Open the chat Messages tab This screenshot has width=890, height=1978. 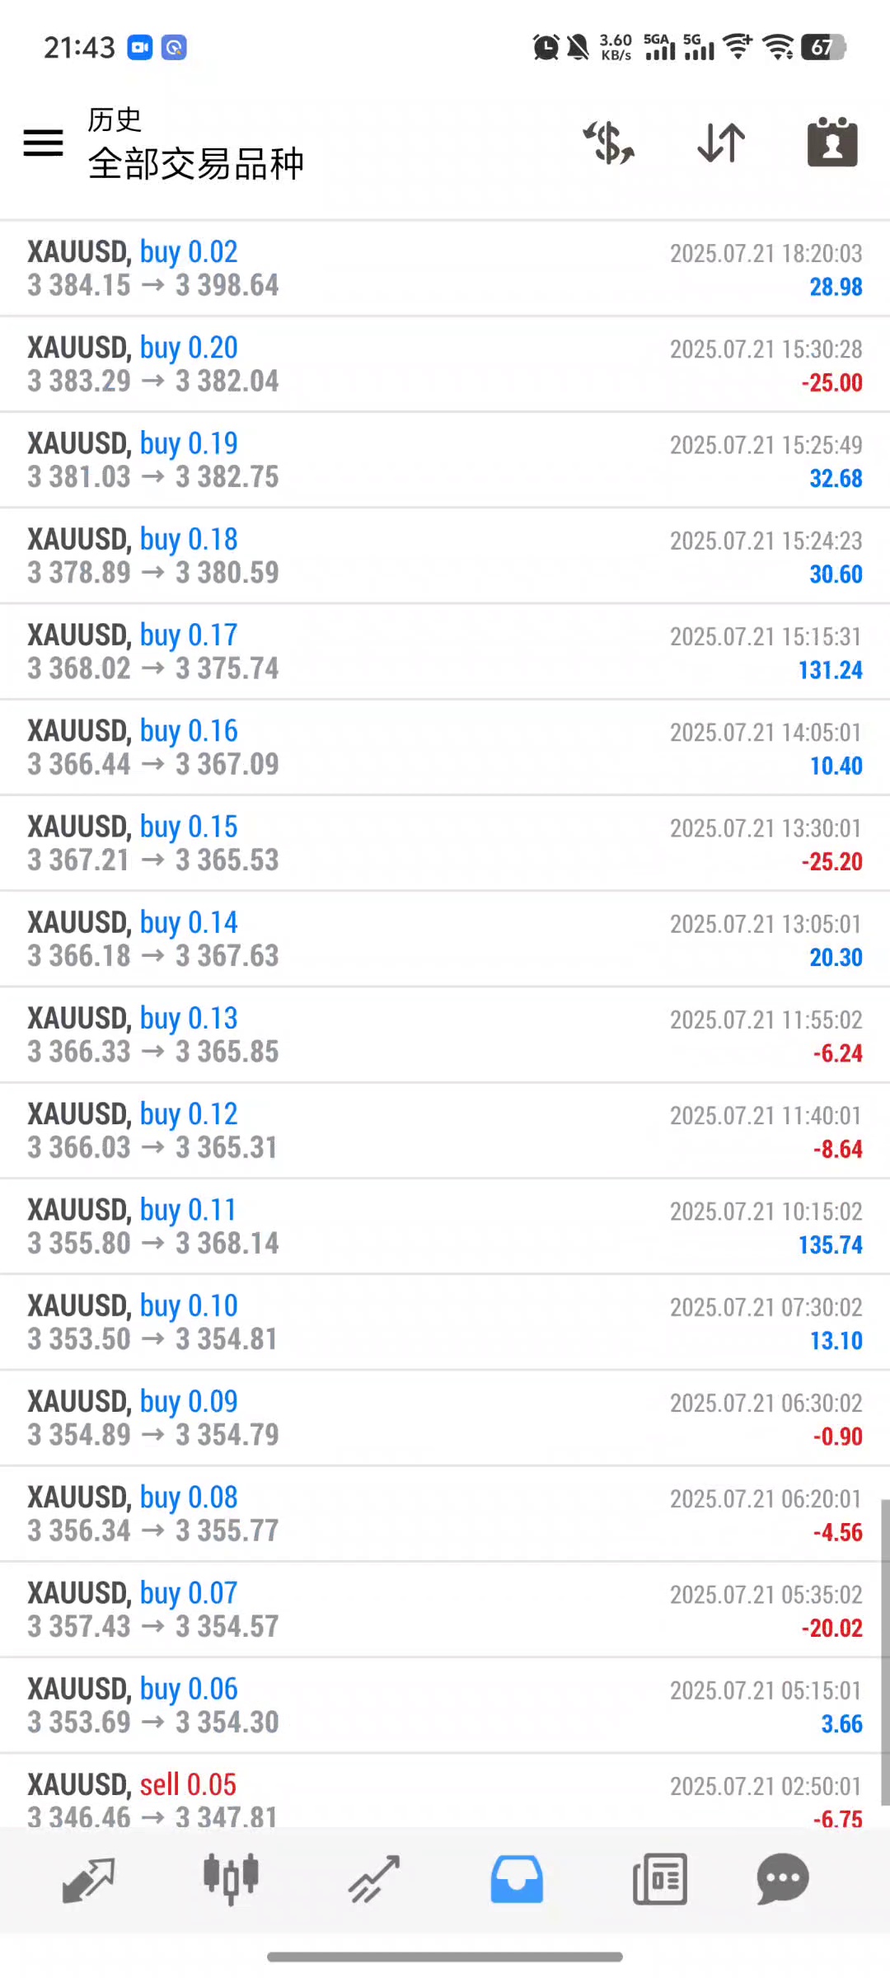[782, 1879]
